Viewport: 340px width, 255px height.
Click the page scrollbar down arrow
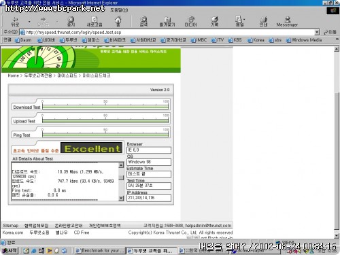coord(337,236)
